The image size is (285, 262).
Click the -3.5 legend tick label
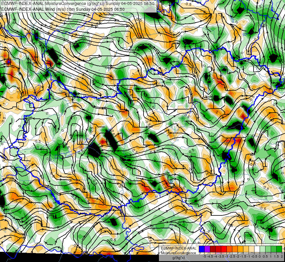(221, 256)
